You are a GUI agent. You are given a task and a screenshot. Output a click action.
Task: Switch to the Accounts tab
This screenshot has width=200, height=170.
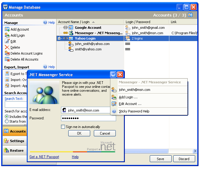(15, 131)
